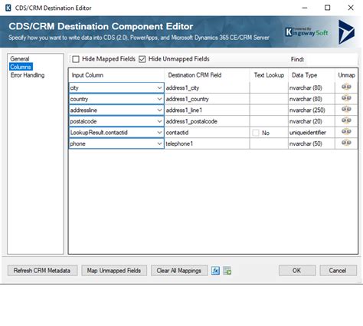
Task: Unmap the telephone1 field mapping
Action: click(346, 143)
